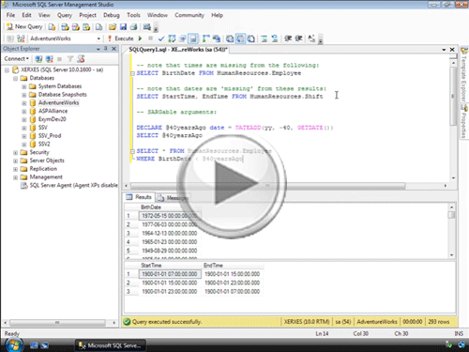This screenshot has height=352, width=469.
Task: Select the SQLQuery1.sql document tab
Action: (178, 50)
